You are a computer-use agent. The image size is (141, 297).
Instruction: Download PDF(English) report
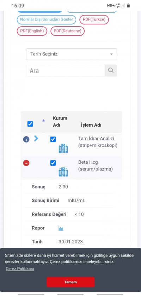32,31
